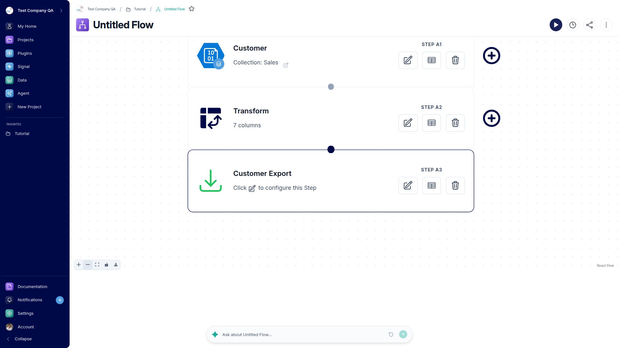Zoom out on the flow canvas
This screenshot has height=348, width=619.
[88, 265]
